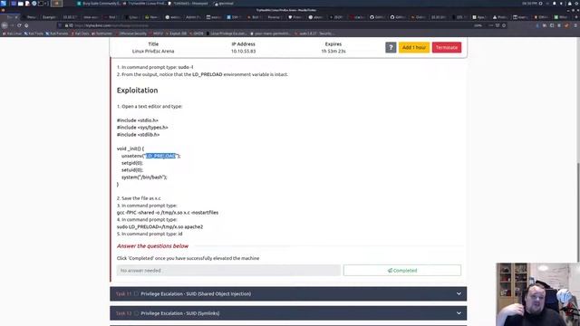Viewport: 580px width, 326px height.
Task: Click the browser reload icon
Action: pyautogui.click(x=19, y=25)
